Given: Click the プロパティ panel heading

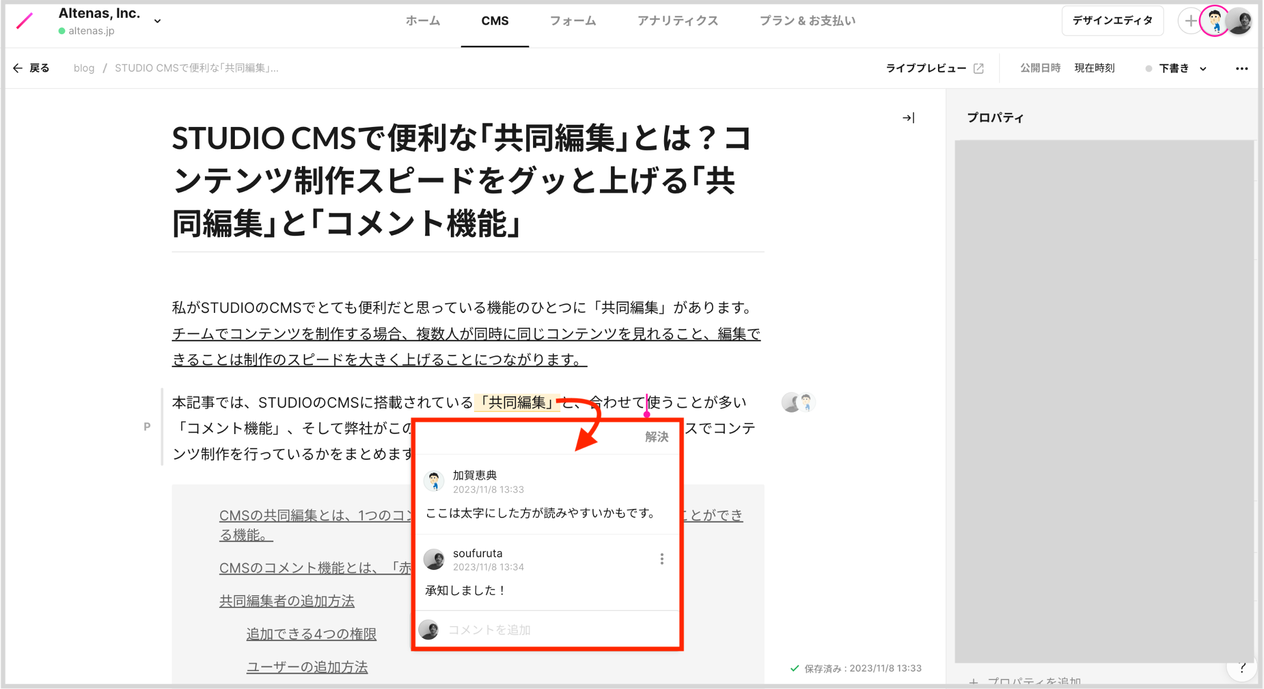Looking at the screenshot, I should (995, 117).
